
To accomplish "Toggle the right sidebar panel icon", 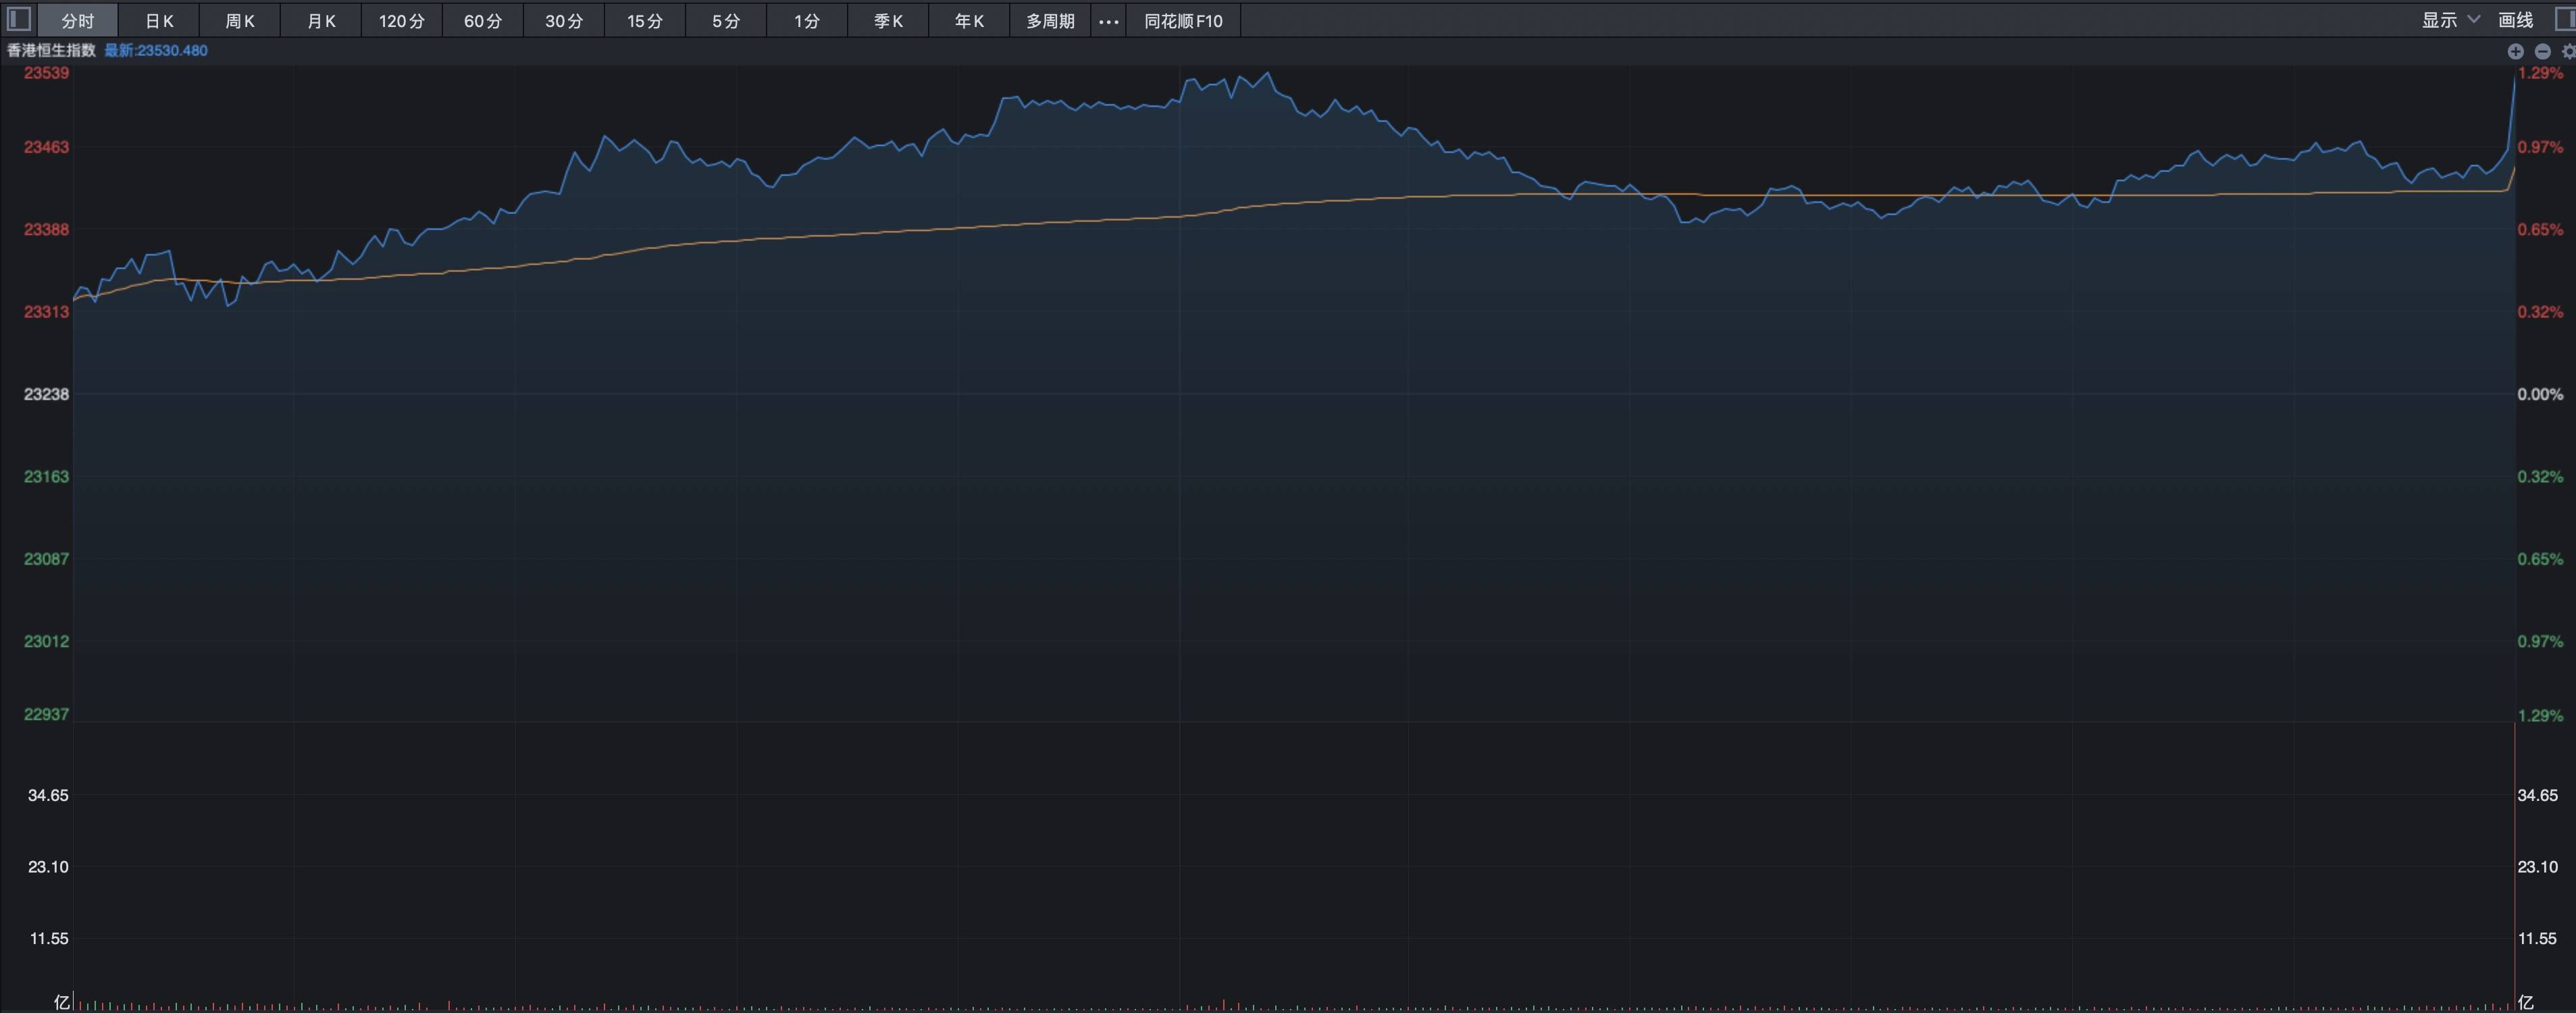I will click(x=2565, y=20).
